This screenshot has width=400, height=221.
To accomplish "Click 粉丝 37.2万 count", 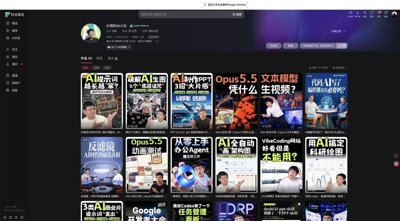I will [129, 31].
